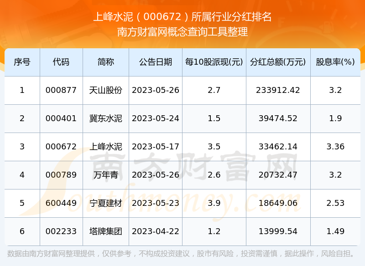Click the 2023-05-26 date in 天山股份 row
The image size is (365, 266).
(x=156, y=90)
